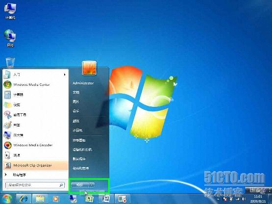272x204 pixels.
Task: Launch the 截图工具 snipping tool
Action: (35, 115)
